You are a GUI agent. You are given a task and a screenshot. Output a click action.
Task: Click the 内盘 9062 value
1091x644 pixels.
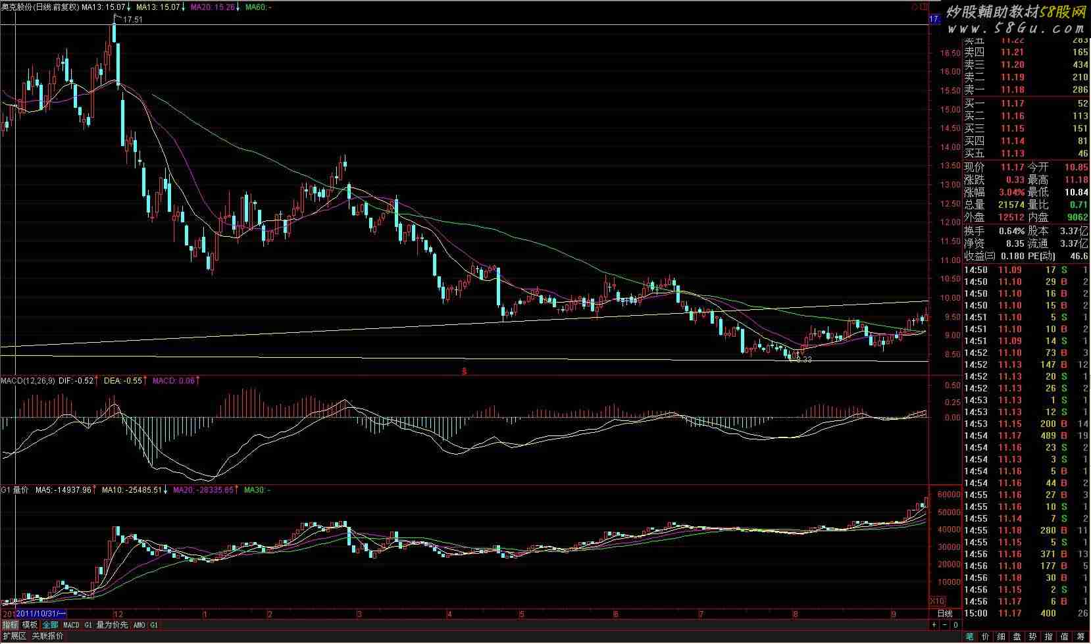1077,217
